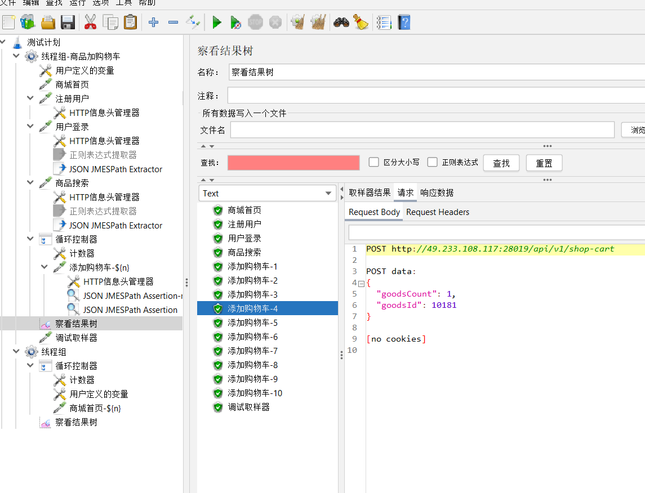Screen dimensions: 645x493
Task: Click the 重置 reset button
Action: tap(544, 163)
